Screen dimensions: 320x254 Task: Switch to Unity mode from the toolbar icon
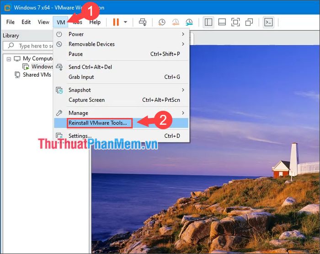[x=249, y=22]
